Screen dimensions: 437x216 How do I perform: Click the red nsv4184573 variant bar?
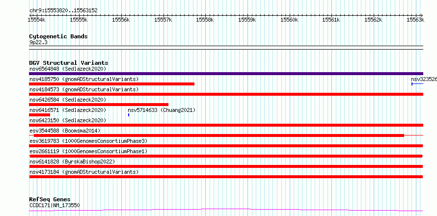point(226,94)
